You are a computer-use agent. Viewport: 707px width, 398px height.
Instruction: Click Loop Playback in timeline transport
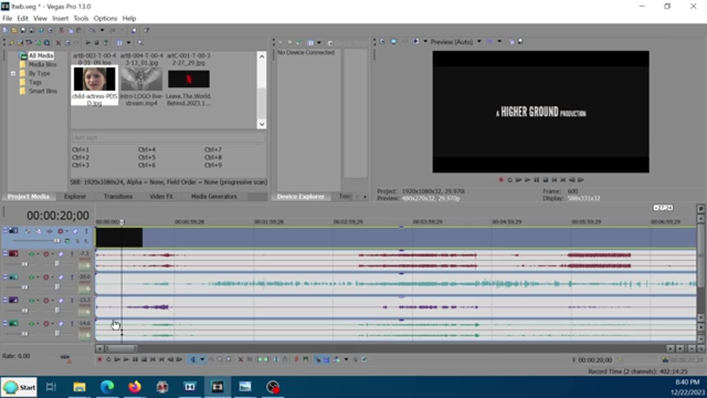point(108,359)
